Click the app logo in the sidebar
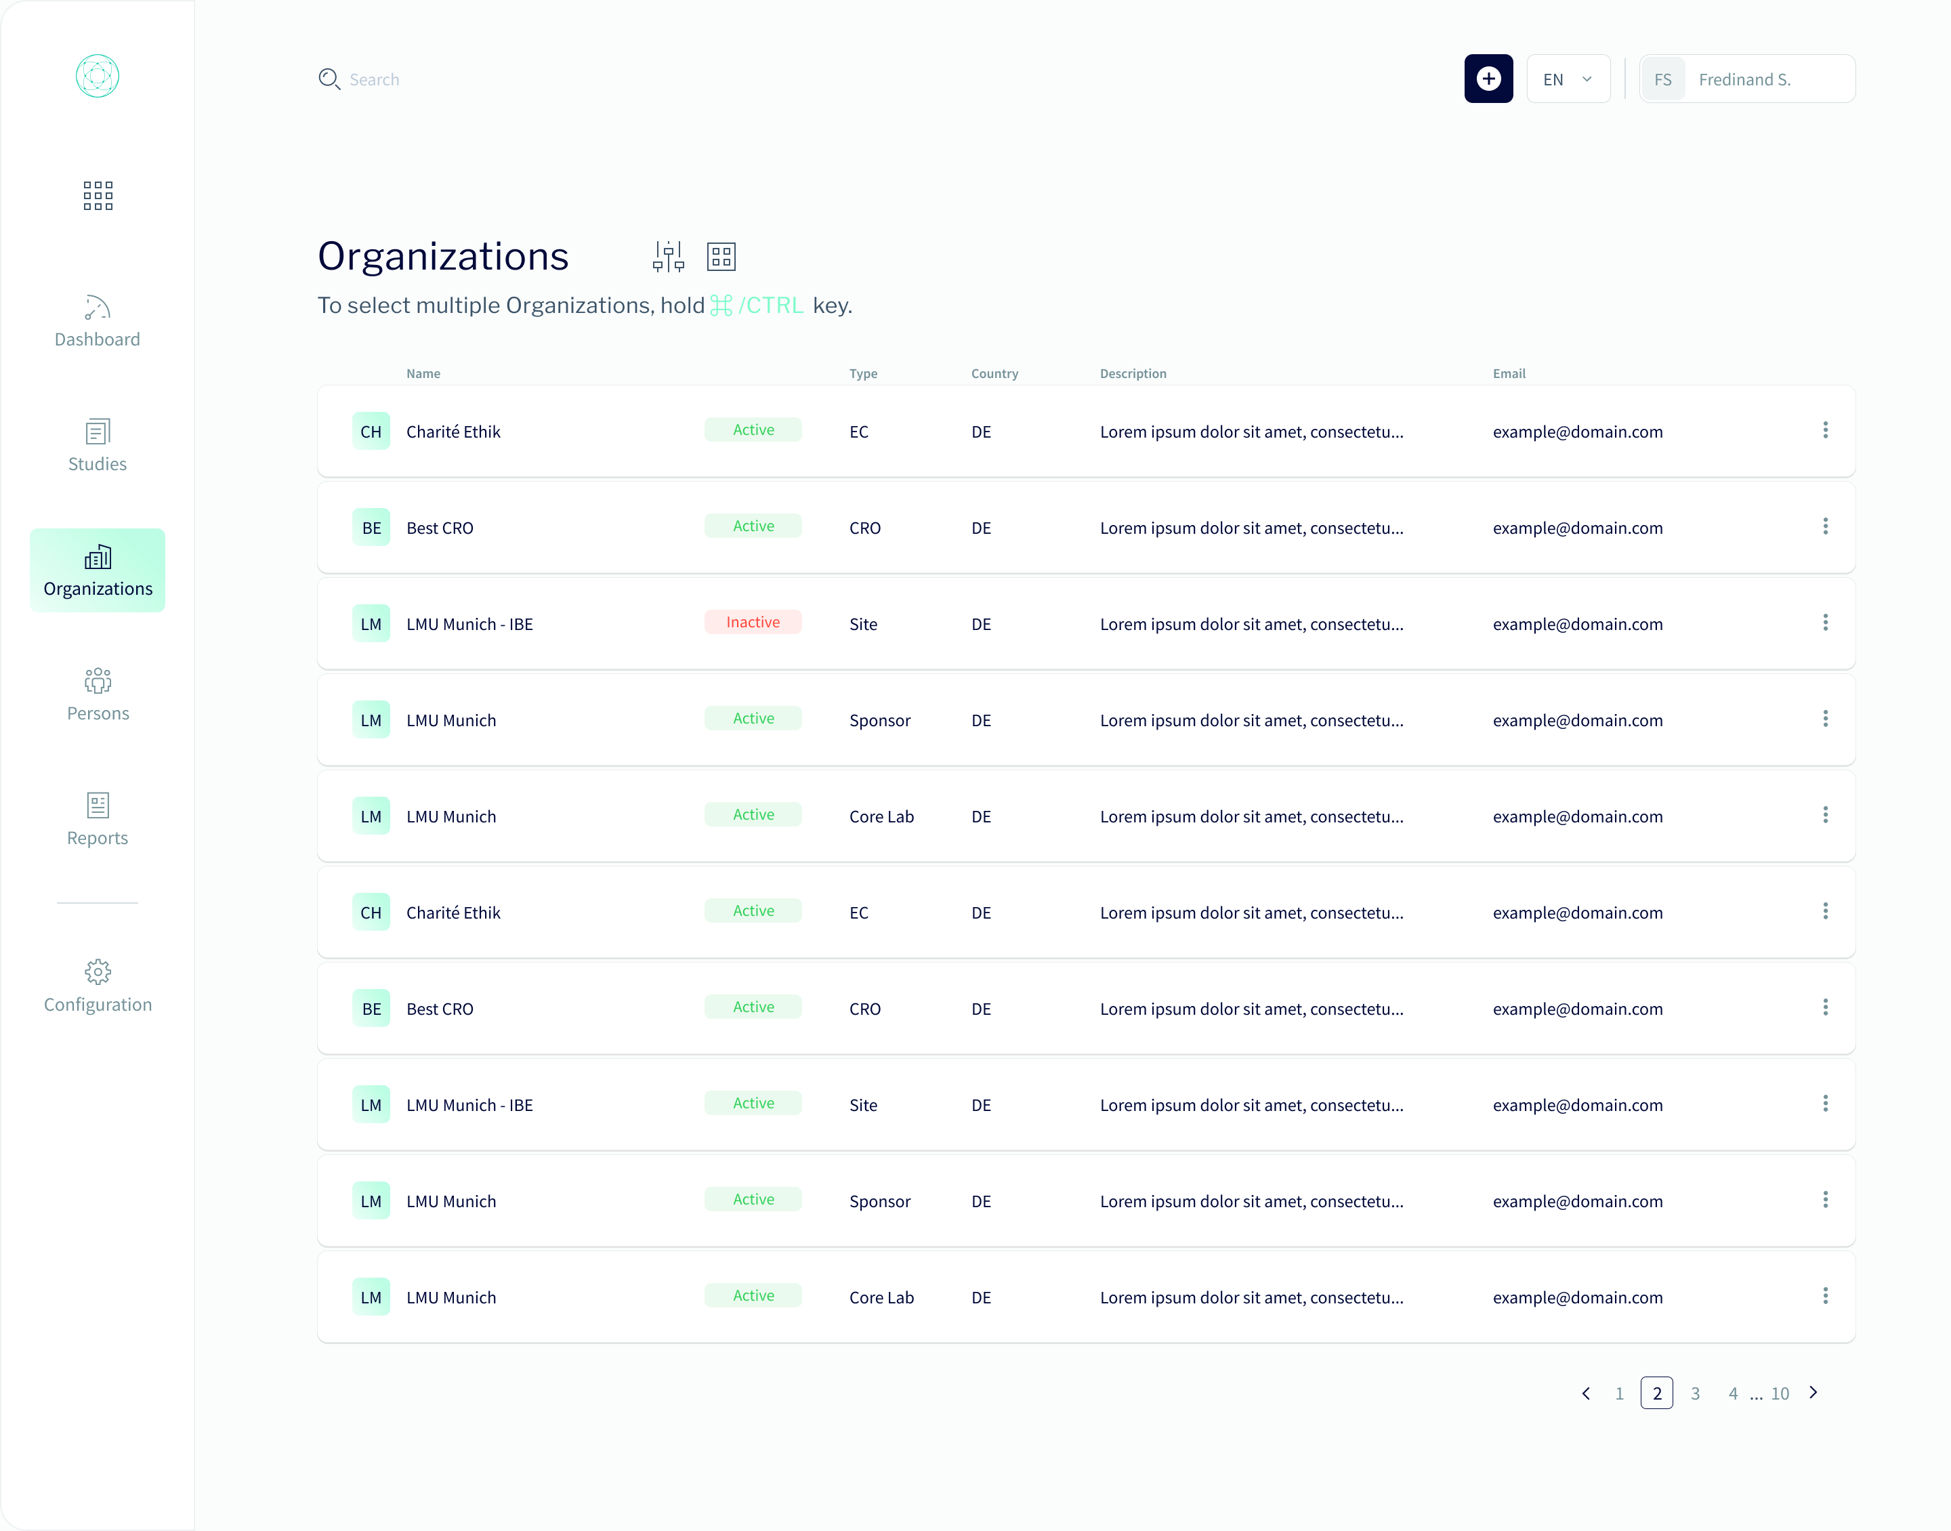Screen dimensions: 1951x1531 (98, 76)
